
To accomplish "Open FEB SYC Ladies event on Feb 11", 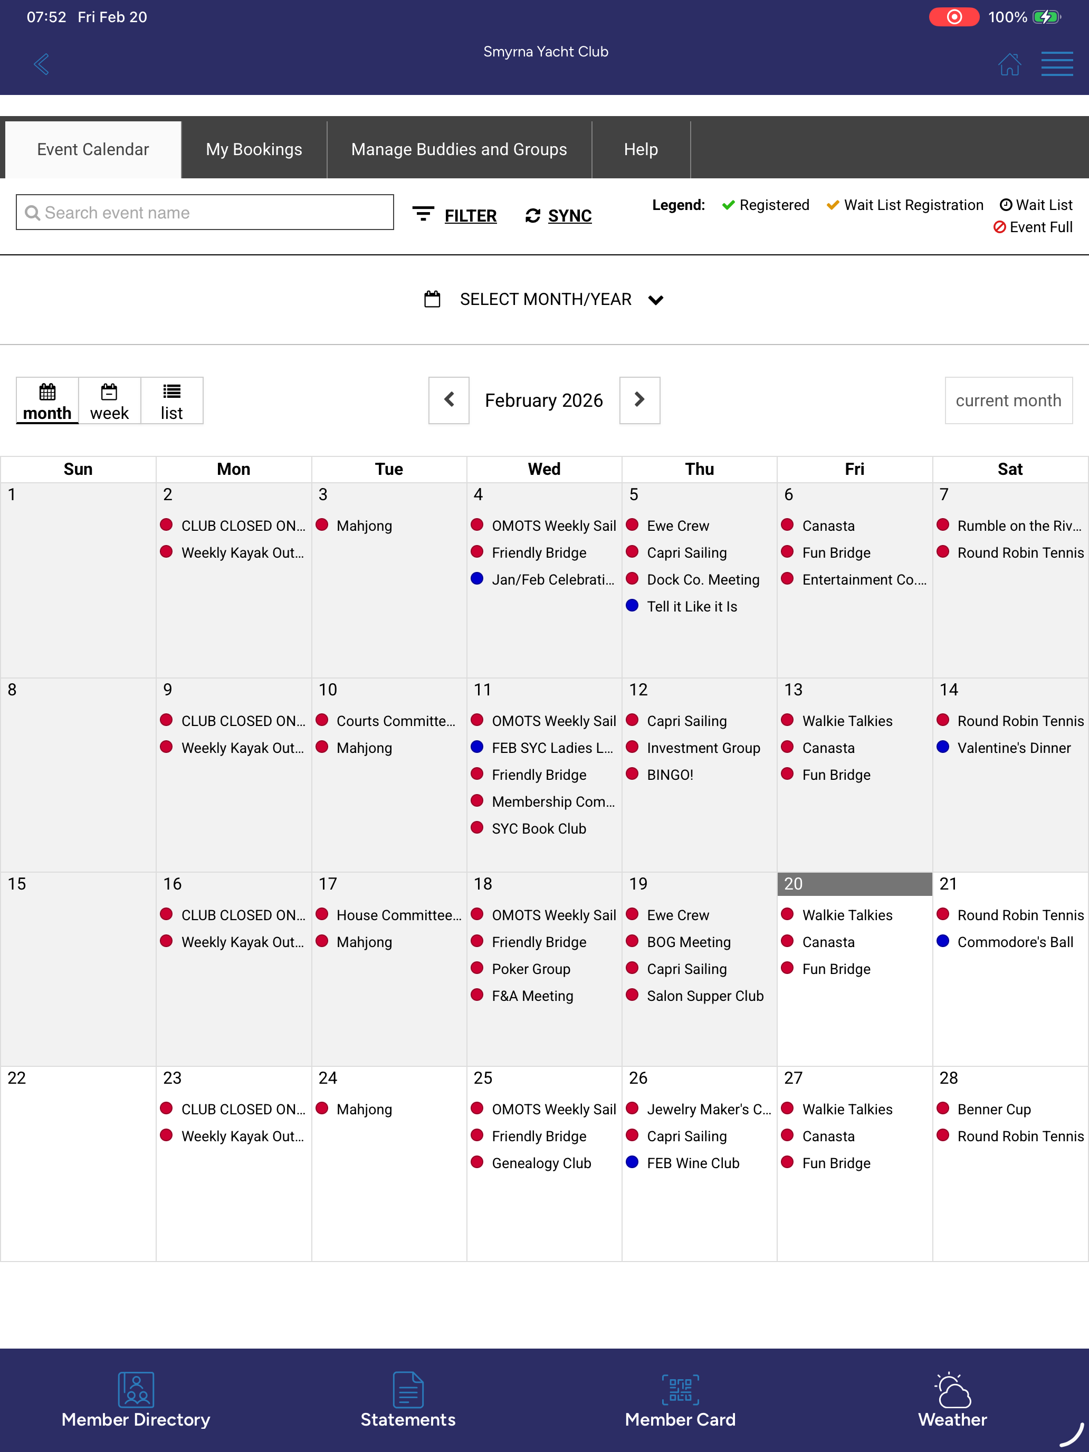I will coord(552,748).
